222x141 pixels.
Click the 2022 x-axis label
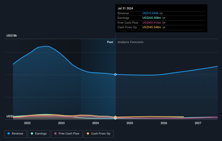pyautogui.click(x=27, y=123)
